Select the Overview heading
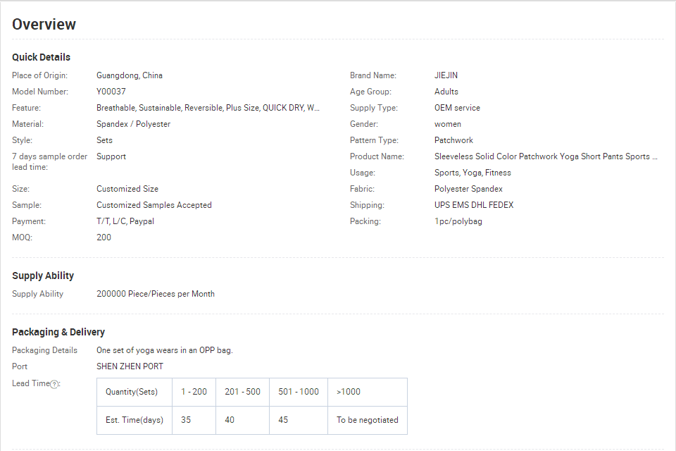The width and height of the screenshot is (676, 451). point(44,25)
